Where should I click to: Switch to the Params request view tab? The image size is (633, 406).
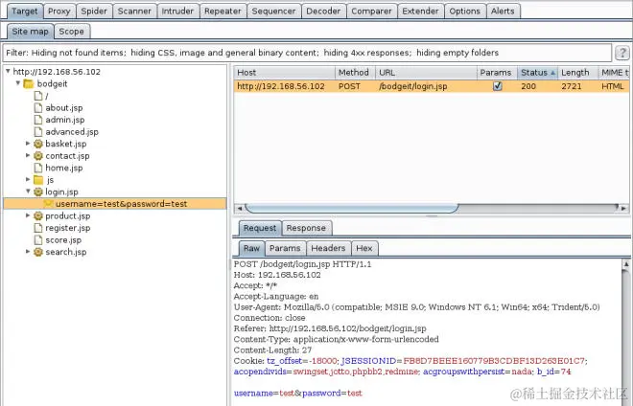click(x=285, y=248)
